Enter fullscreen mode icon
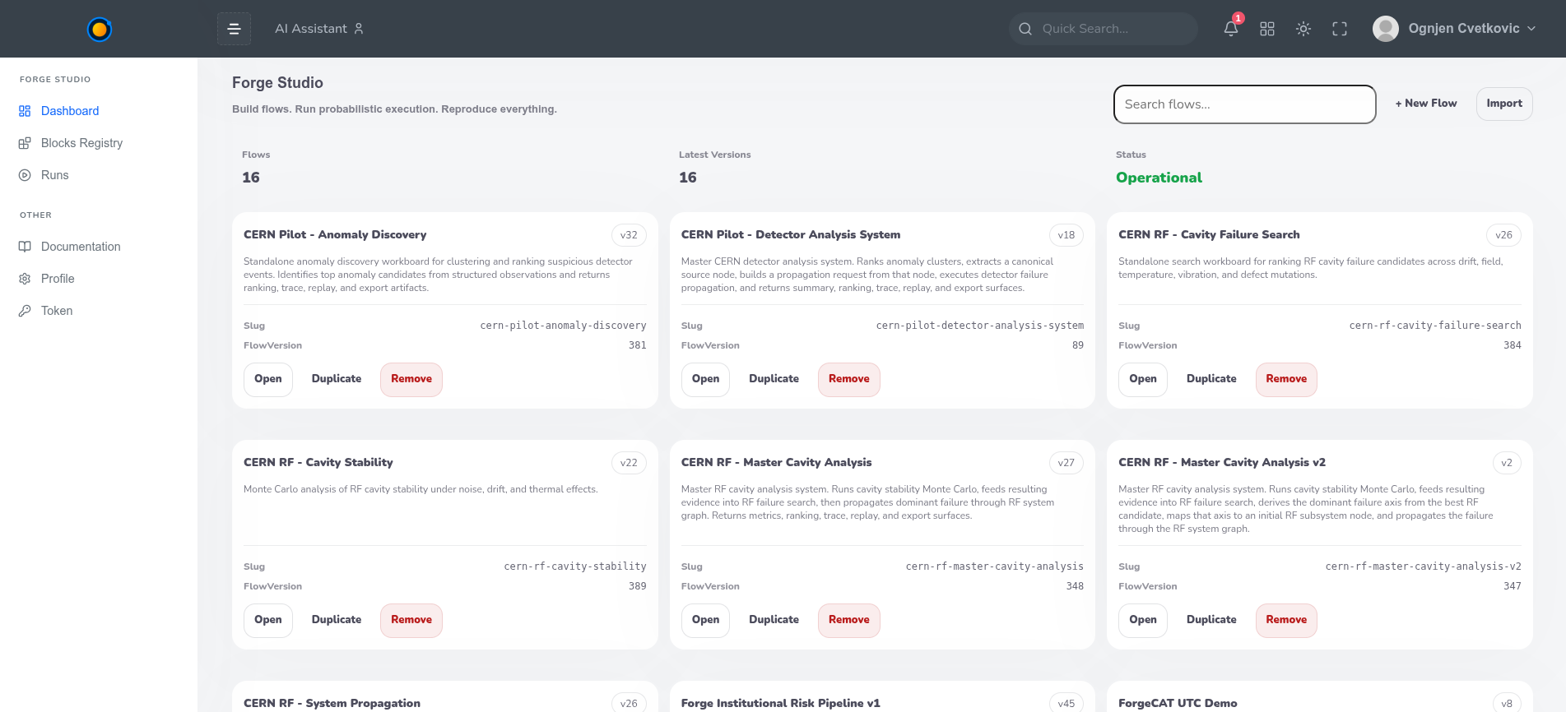 pos(1340,29)
